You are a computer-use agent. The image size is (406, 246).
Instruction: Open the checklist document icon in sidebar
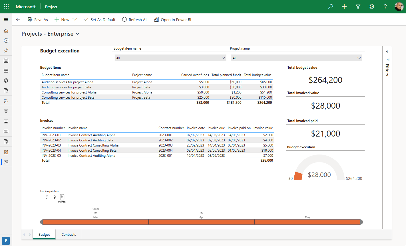pyautogui.click(x=6, y=91)
